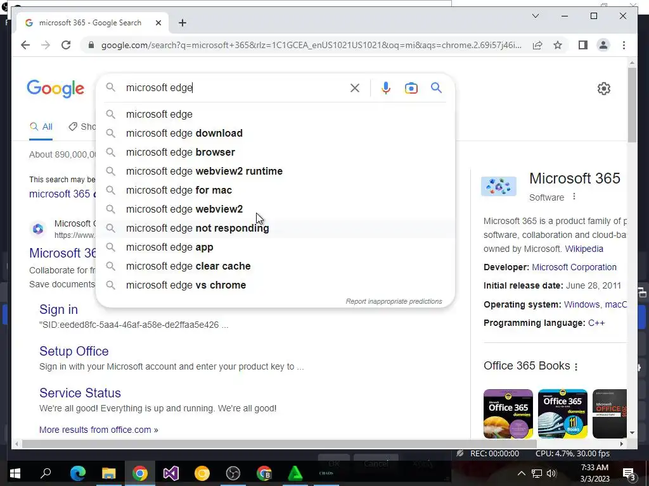Open Microsoft Corporation developer link
Screen dimensions: 649x486
click(x=574, y=267)
